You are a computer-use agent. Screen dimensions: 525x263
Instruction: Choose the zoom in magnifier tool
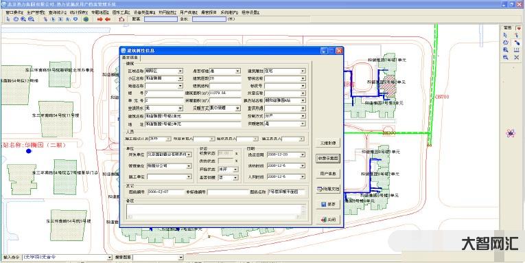point(23,19)
